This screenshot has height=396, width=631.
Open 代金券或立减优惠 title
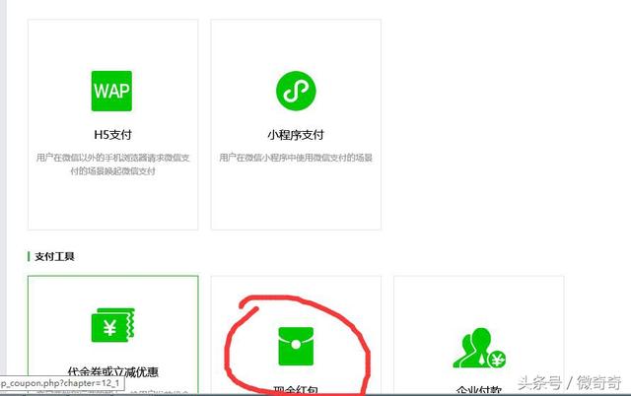[x=113, y=372]
